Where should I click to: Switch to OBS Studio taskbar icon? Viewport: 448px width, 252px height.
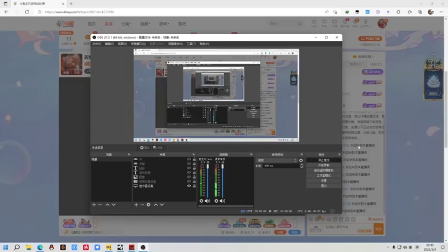pyautogui.click(x=143, y=247)
